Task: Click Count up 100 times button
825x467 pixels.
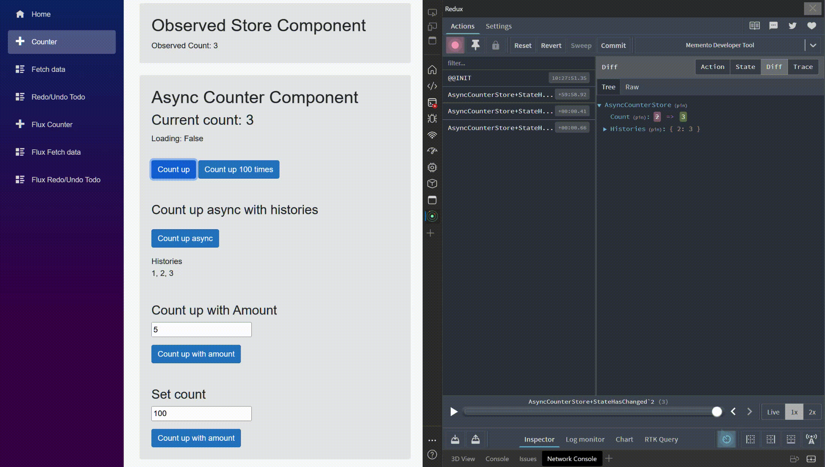Action: pyautogui.click(x=239, y=170)
